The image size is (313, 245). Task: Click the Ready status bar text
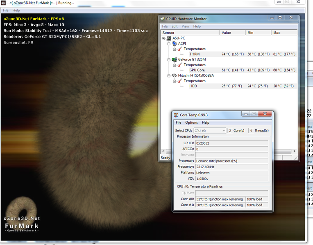pyautogui.click(x=165, y=158)
